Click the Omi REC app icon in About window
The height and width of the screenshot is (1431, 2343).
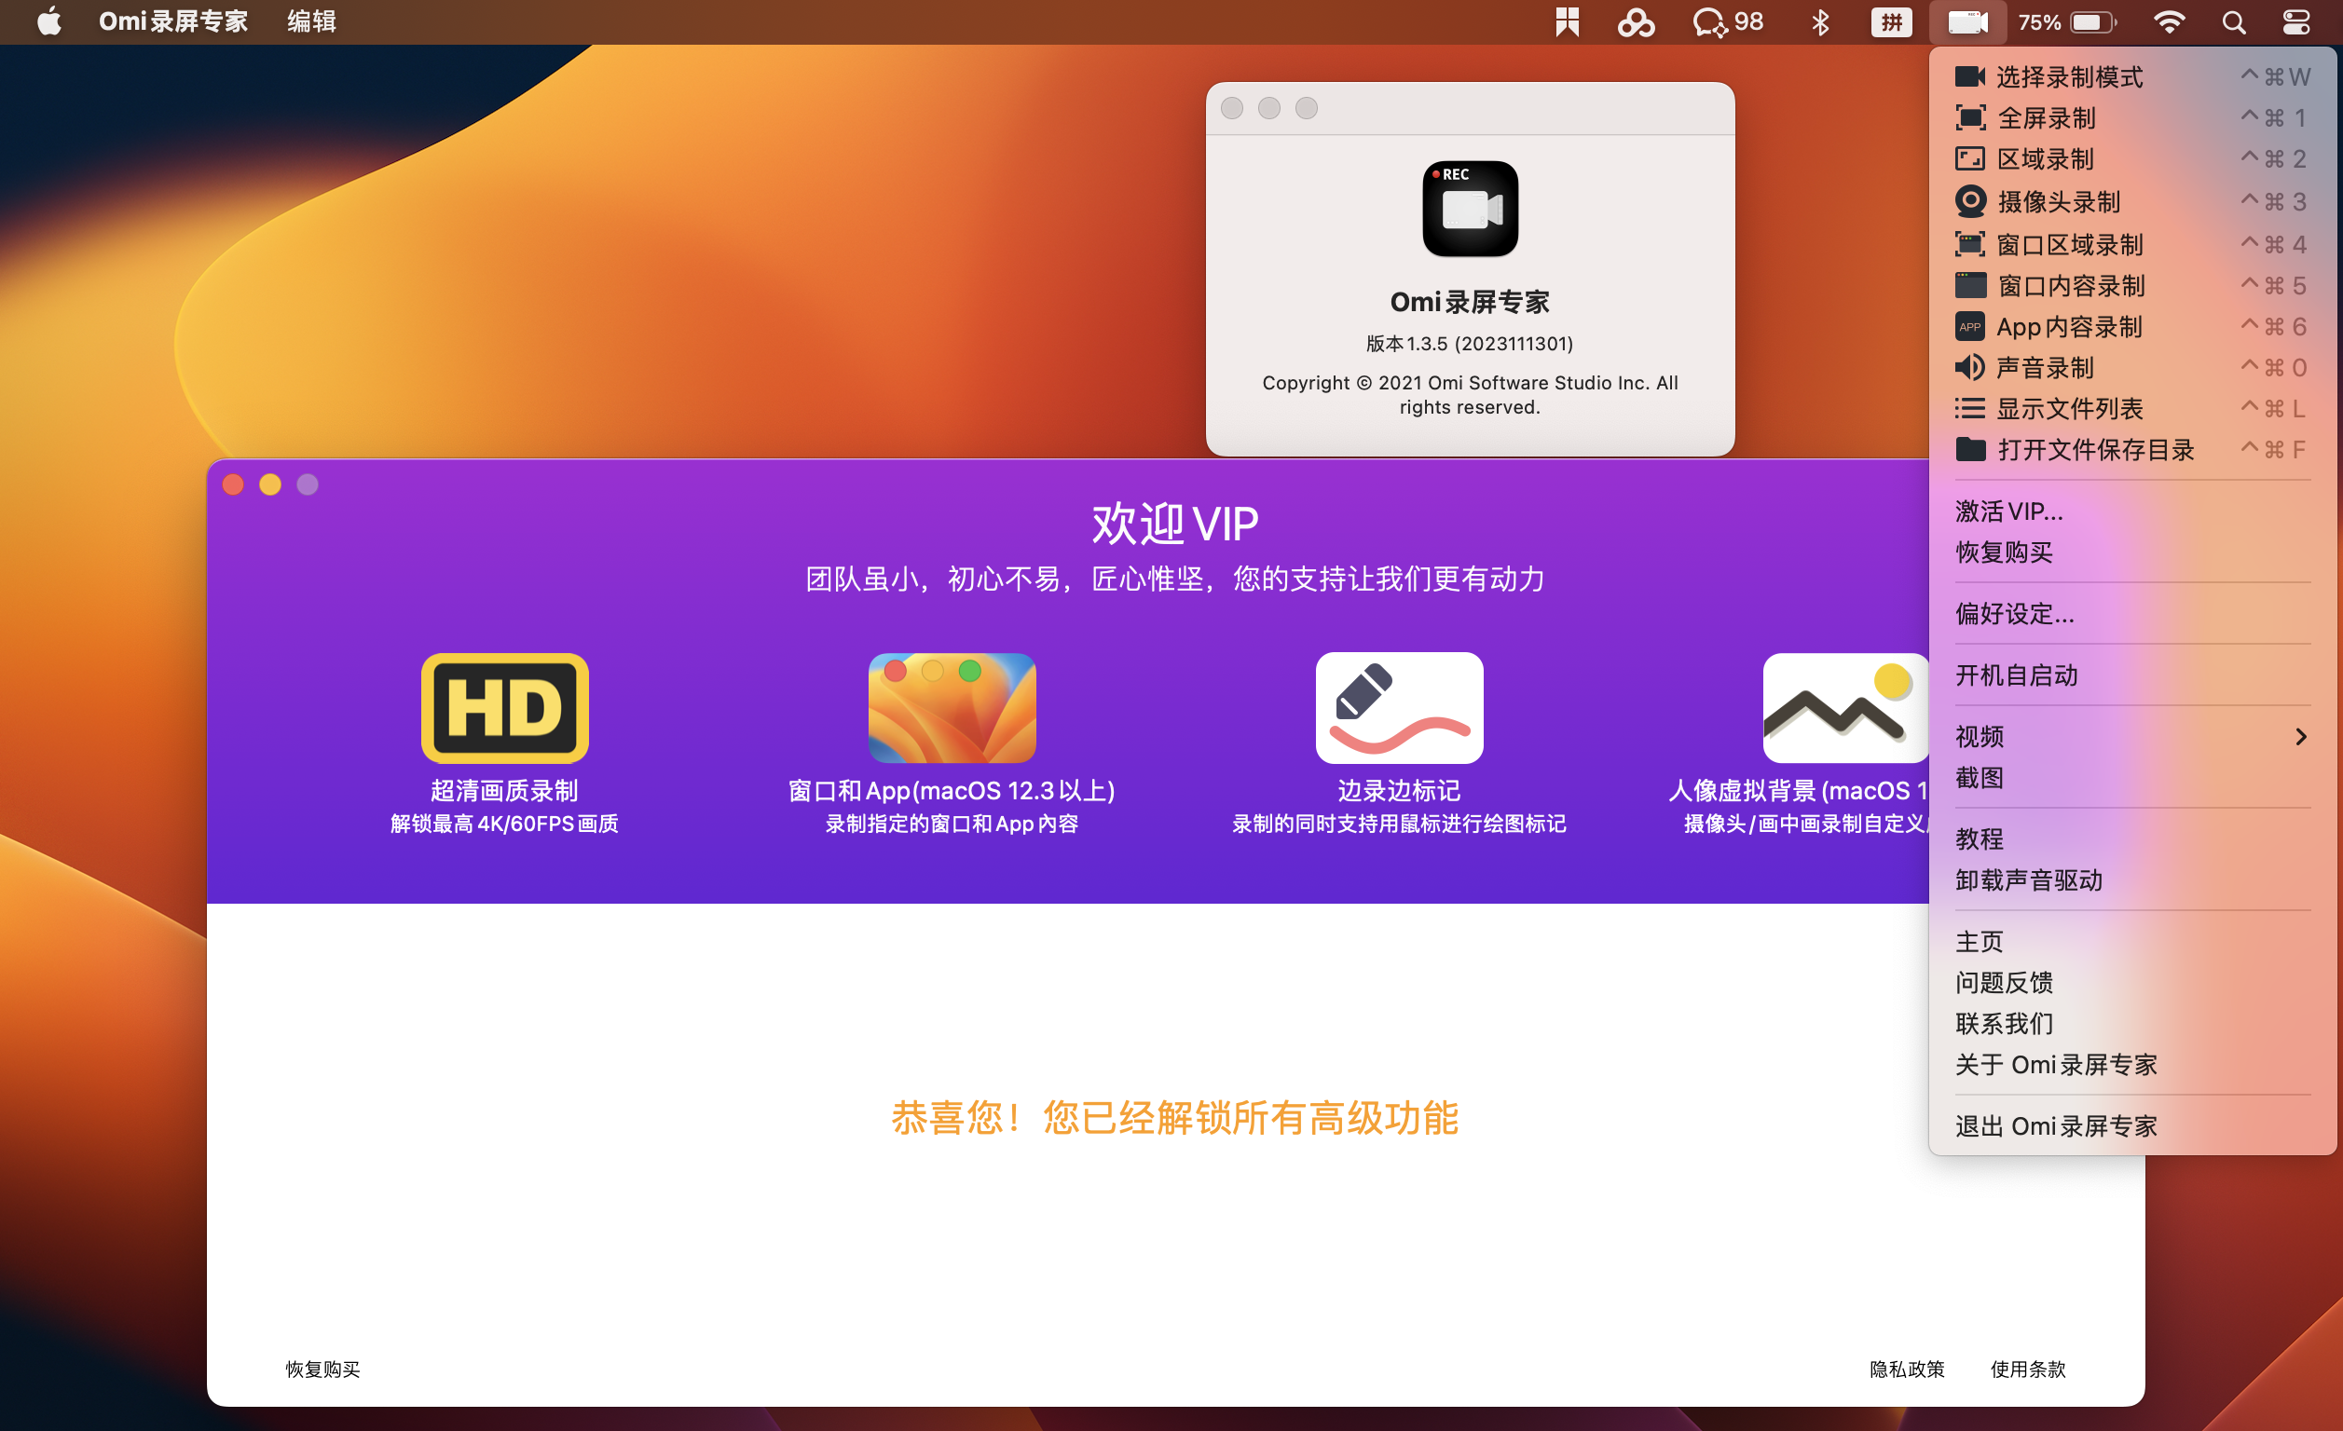[1470, 209]
